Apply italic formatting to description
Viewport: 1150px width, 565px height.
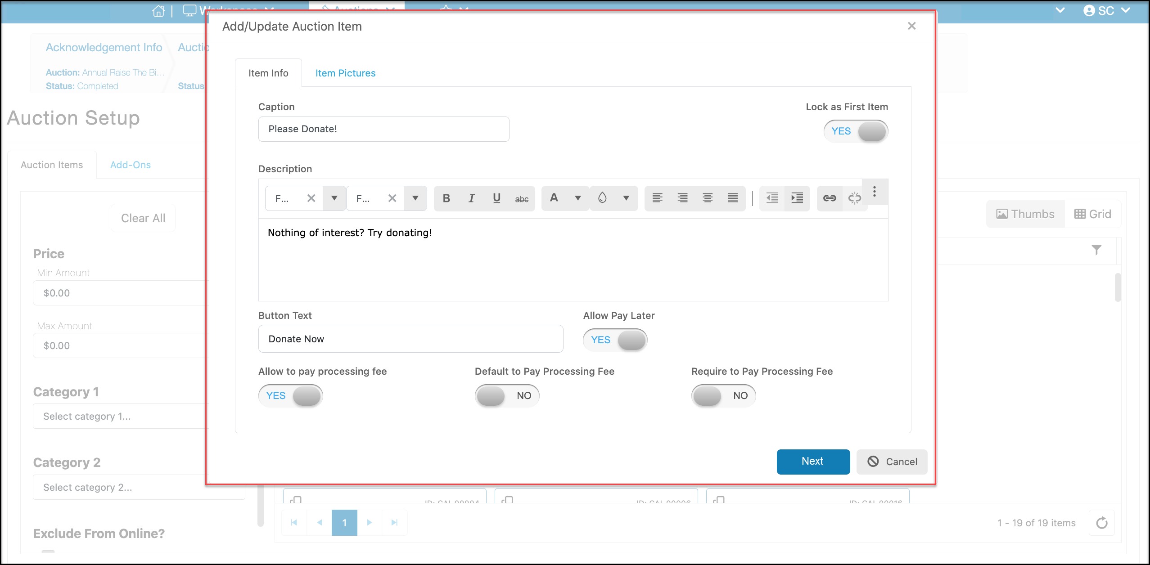(471, 198)
